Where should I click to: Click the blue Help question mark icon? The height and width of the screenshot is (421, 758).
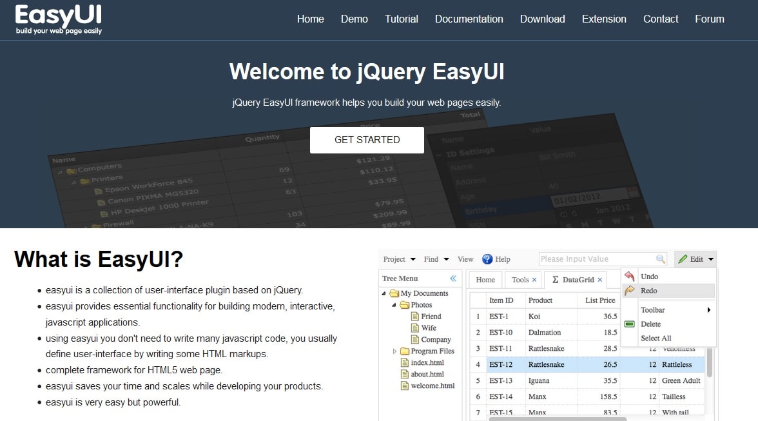(x=487, y=259)
